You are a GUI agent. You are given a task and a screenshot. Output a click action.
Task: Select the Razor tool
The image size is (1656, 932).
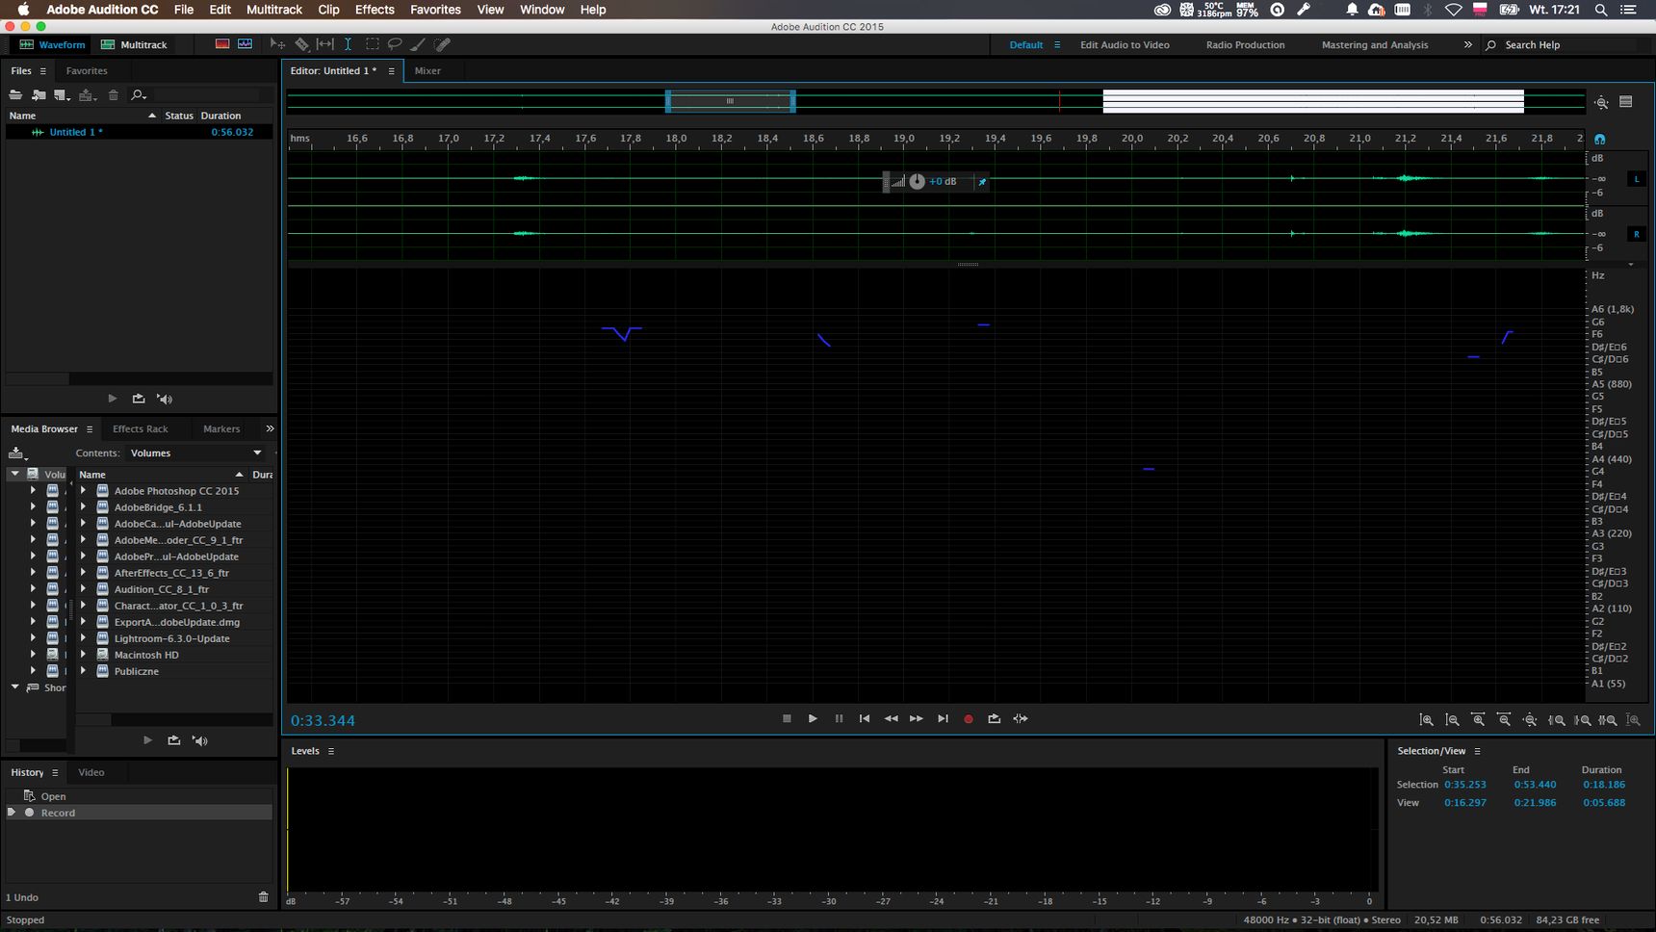click(301, 44)
